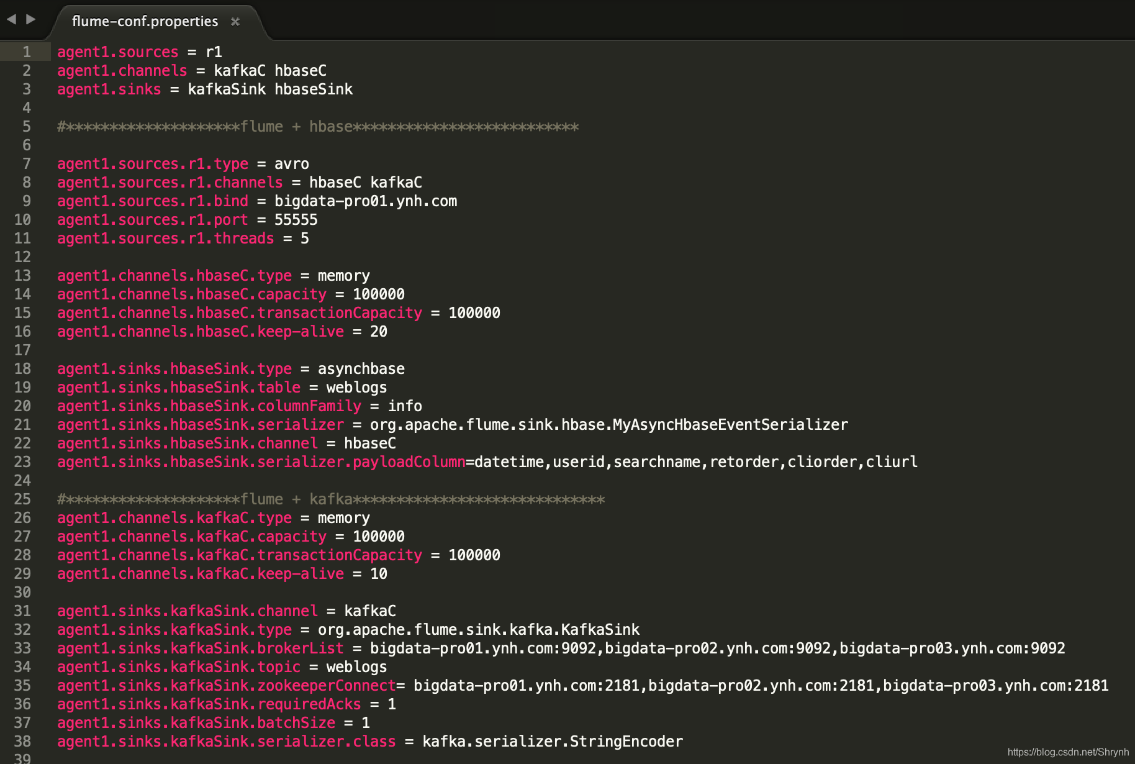
Task: Click key agent1.sources.r1.channels
Action: (170, 182)
